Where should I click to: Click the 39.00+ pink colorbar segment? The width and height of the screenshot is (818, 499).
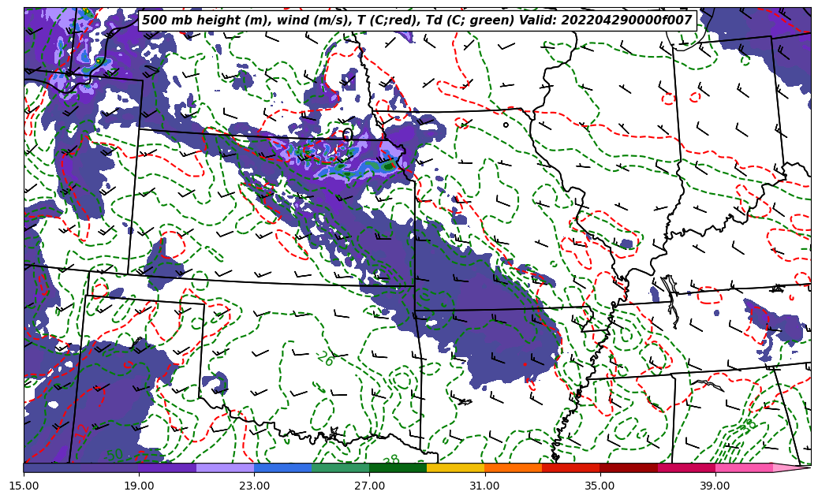pyautogui.click(x=744, y=467)
